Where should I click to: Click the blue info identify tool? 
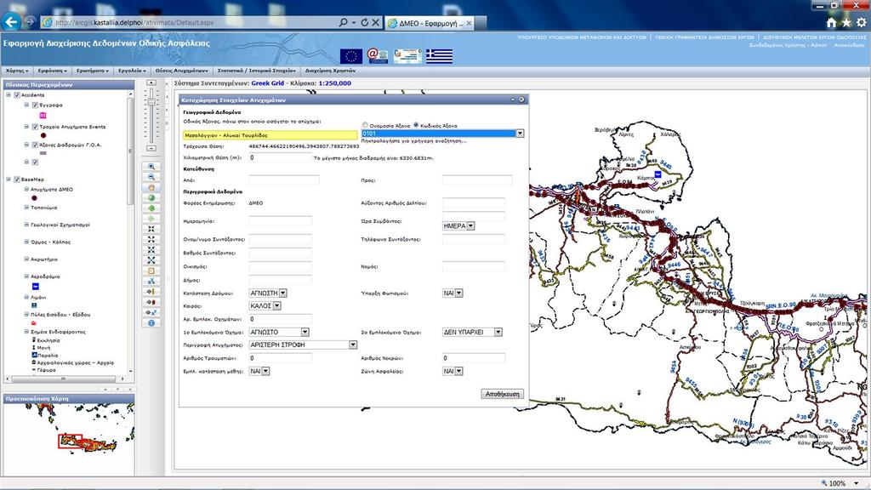tap(151, 322)
